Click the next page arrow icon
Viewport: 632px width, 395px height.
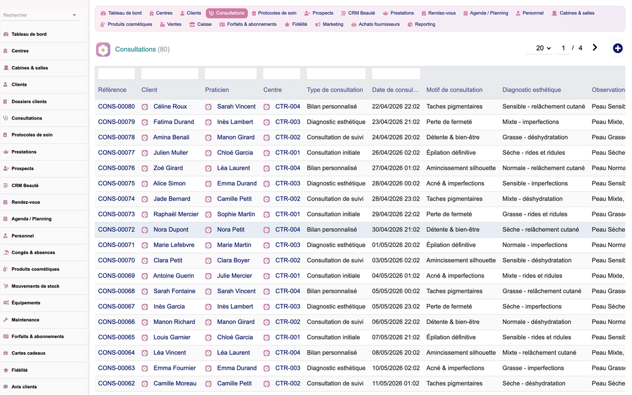click(595, 47)
